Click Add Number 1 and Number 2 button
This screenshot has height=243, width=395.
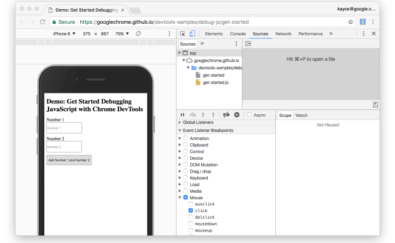point(69,160)
